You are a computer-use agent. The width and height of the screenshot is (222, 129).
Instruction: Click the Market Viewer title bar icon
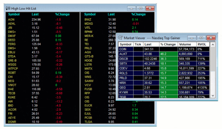120,38
